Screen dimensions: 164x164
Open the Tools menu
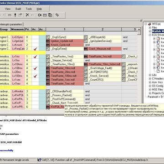pyautogui.click(x=29, y=9)
